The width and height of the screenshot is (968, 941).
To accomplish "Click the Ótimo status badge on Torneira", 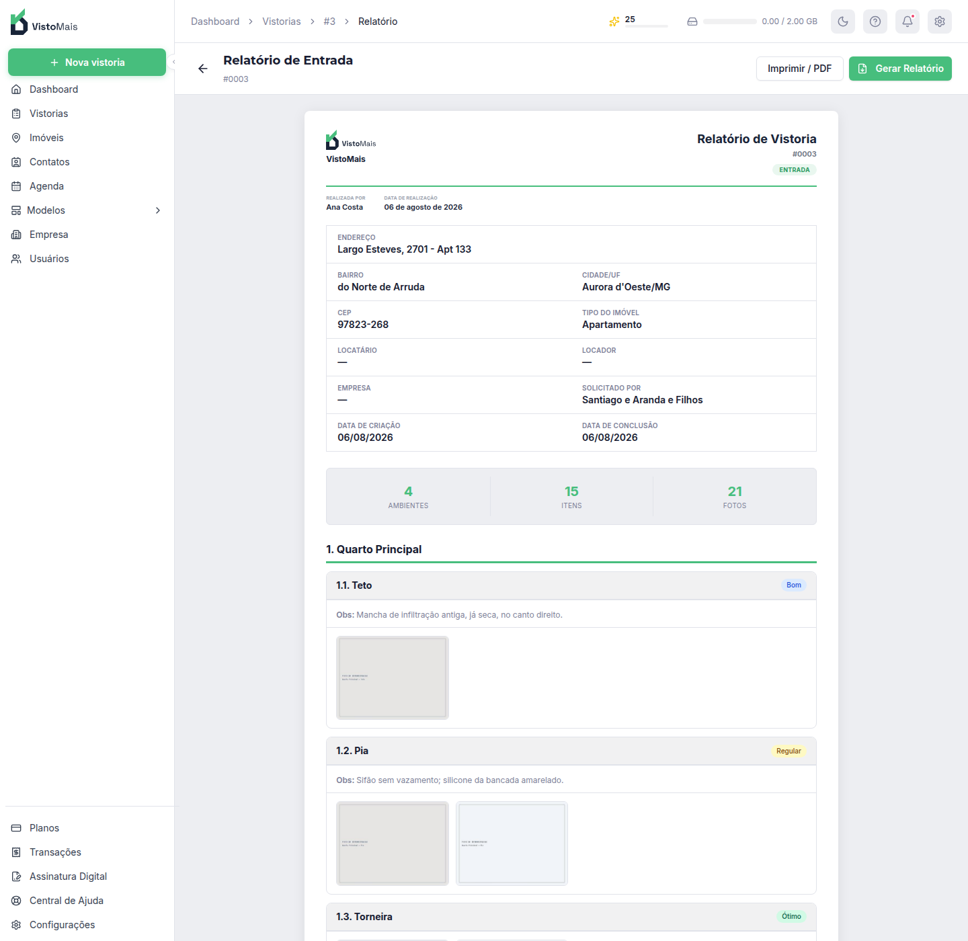I will click(x=791, y=917).
